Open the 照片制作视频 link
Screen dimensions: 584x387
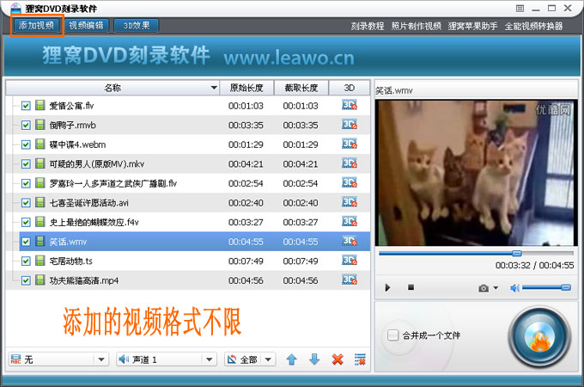coord(416,26)
